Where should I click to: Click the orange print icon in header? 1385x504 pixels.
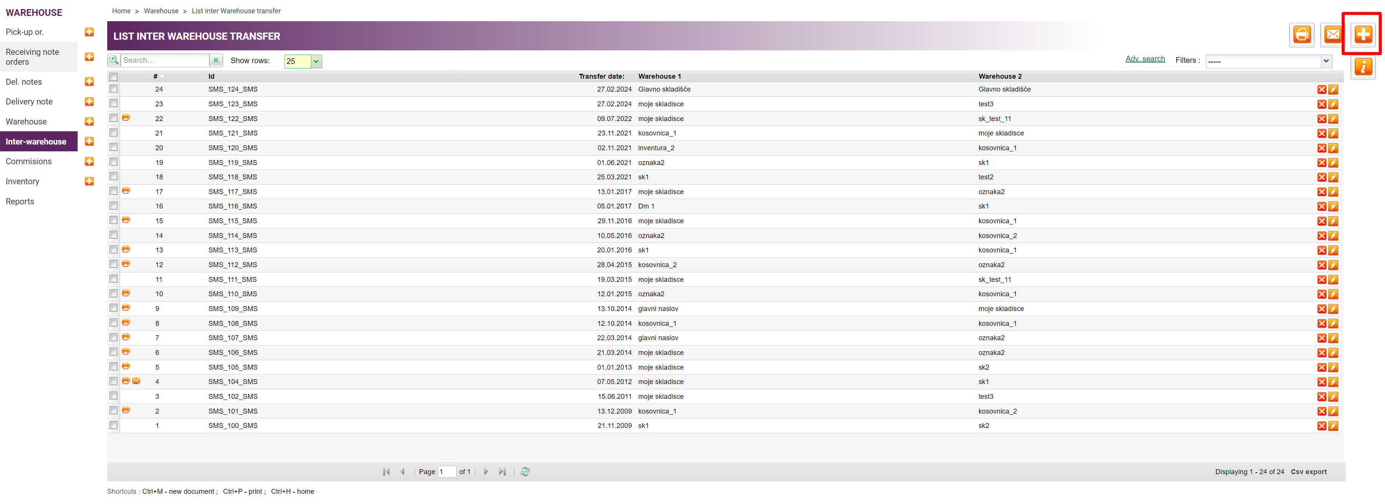[x=1302, y=35]
